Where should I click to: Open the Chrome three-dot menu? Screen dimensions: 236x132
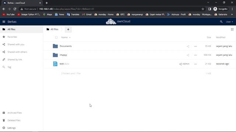(232, 9)
